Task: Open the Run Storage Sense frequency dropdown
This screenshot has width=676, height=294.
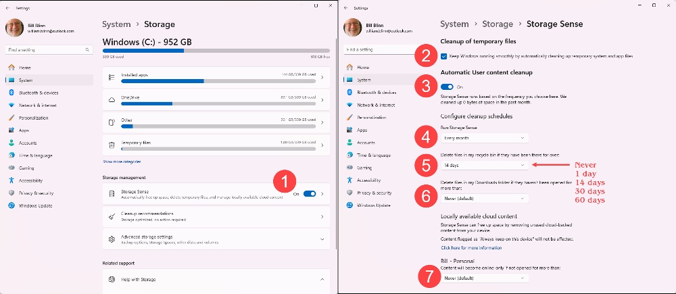Action: tap(485, 138)
